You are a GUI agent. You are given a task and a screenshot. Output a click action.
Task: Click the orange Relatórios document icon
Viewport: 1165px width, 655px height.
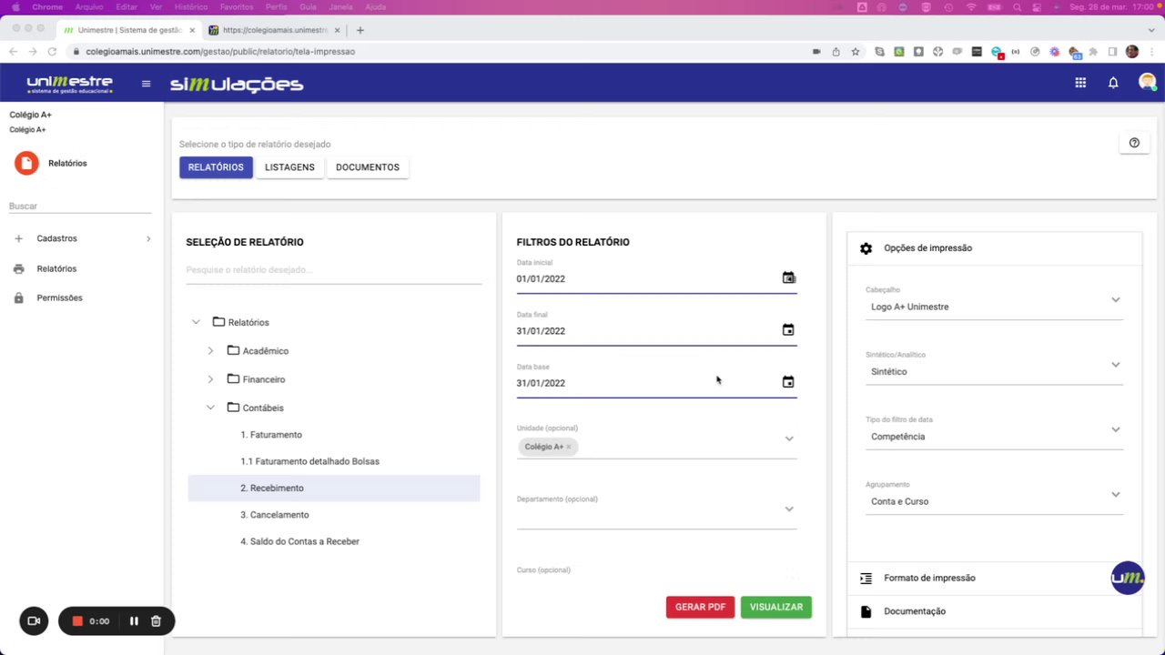[26, 163]
